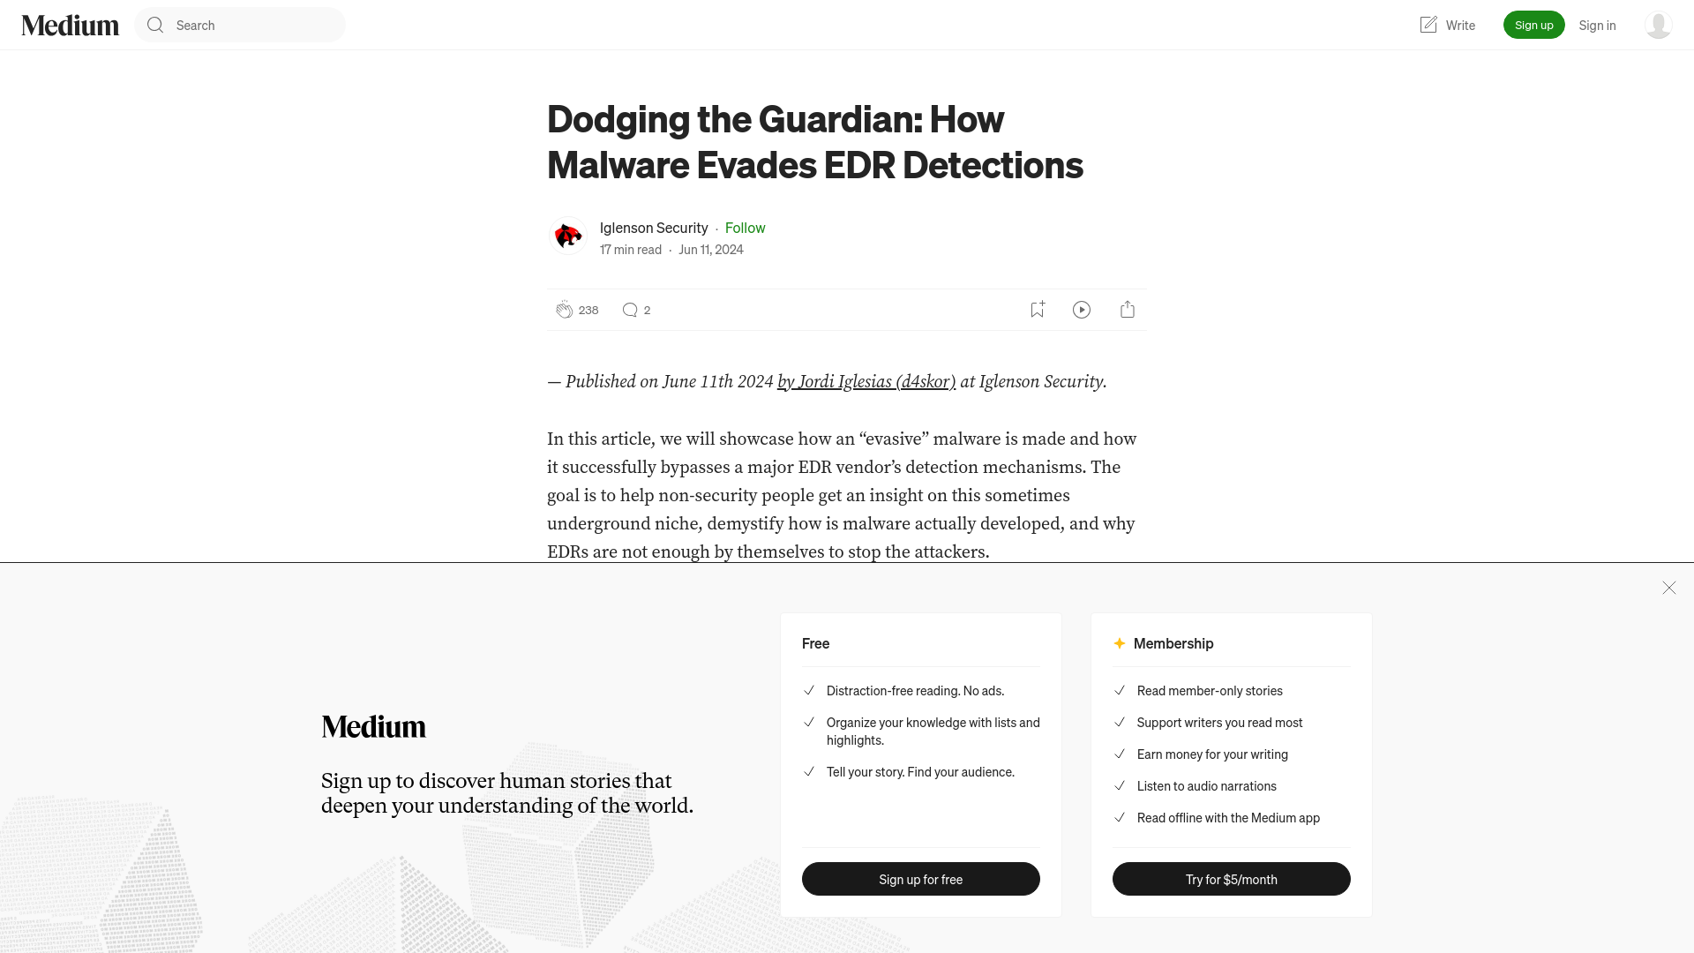1694x953 pixels.
Task: Click Sign In menu item
Action: click(x=1598, y=25)
